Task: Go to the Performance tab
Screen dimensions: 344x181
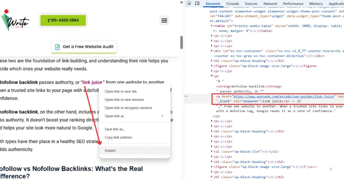Action: (293, 4)
